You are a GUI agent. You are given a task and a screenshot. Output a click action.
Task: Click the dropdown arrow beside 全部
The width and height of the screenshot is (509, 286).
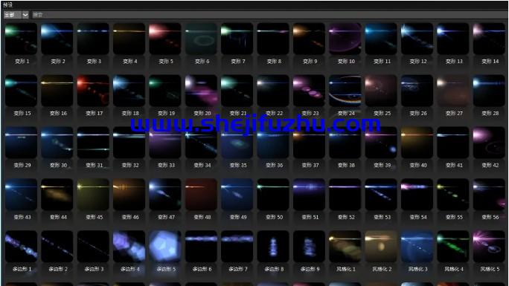pyautogui.click(x=25, y=15)
